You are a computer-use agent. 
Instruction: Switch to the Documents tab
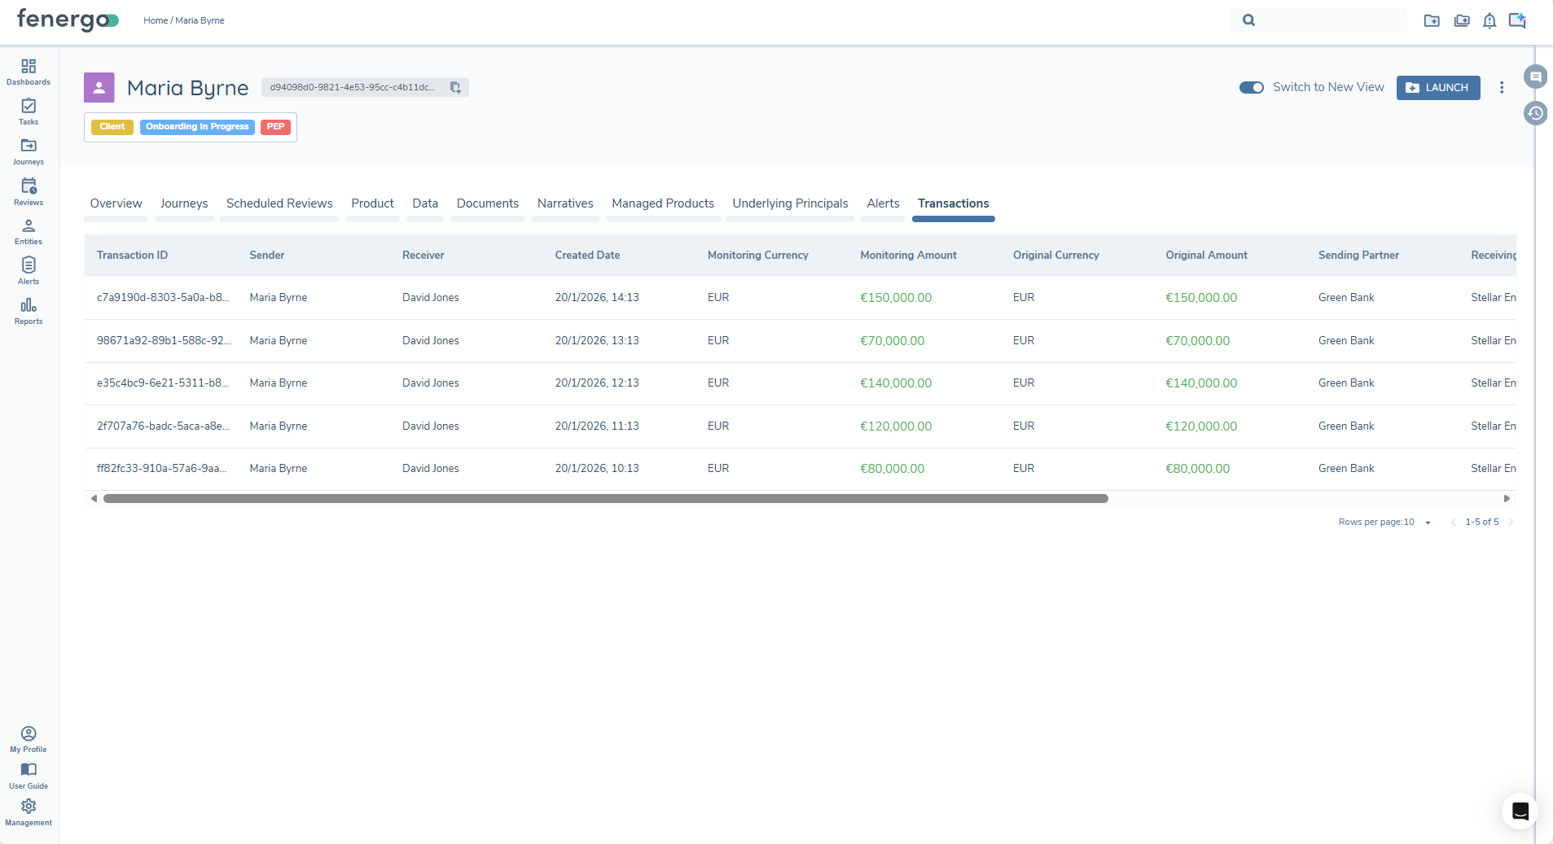click(487, 203)
